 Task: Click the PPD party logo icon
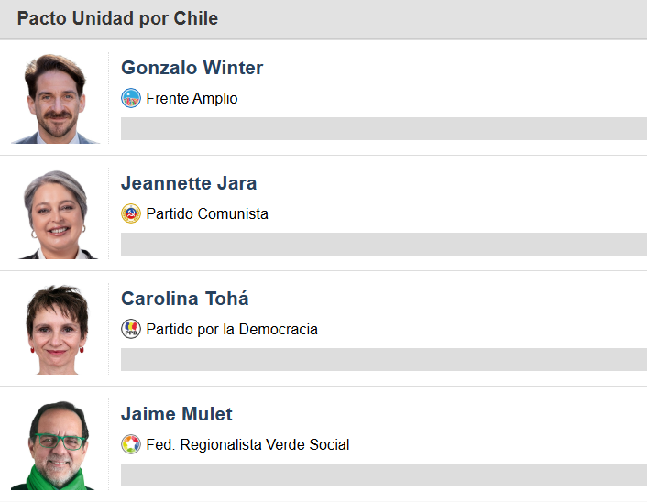pyautogui.click(x=131, y=329)
